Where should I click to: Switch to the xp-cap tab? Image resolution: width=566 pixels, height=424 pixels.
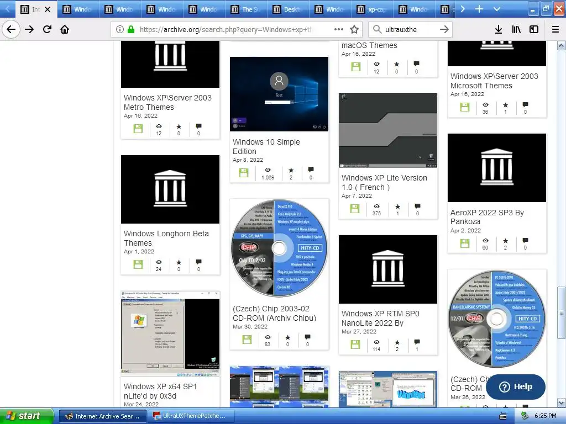click(372, 9)
